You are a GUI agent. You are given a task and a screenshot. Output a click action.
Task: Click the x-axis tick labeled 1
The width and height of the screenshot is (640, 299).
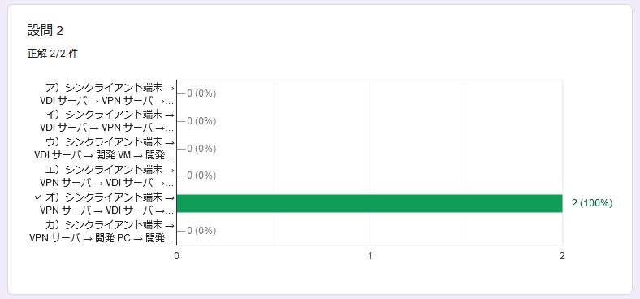click(370, 256)
